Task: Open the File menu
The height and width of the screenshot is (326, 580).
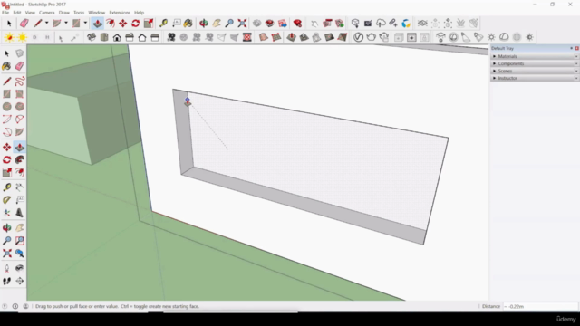Action: point(5,13)
